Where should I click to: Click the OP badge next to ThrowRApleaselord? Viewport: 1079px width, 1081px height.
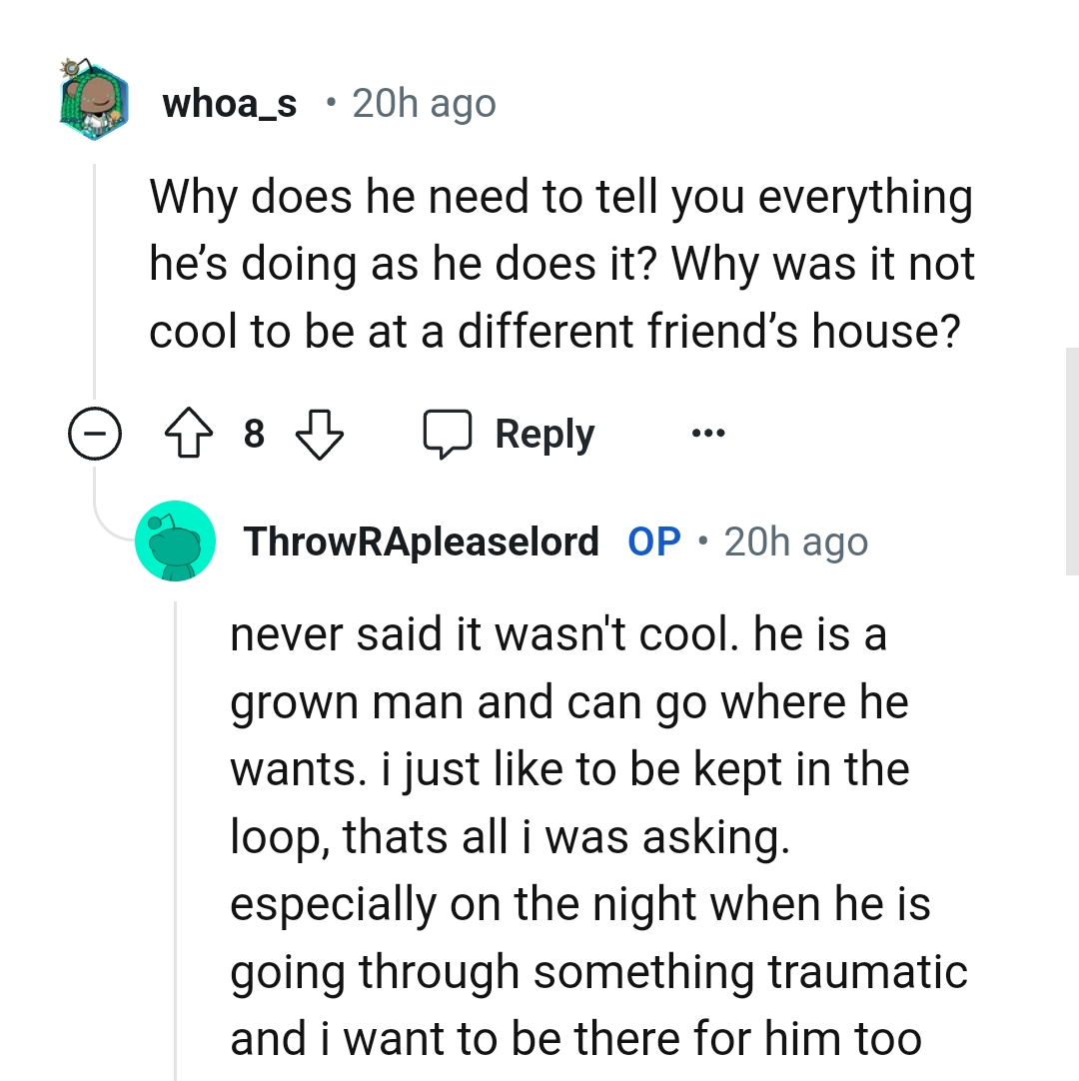(x=654, y=540)
